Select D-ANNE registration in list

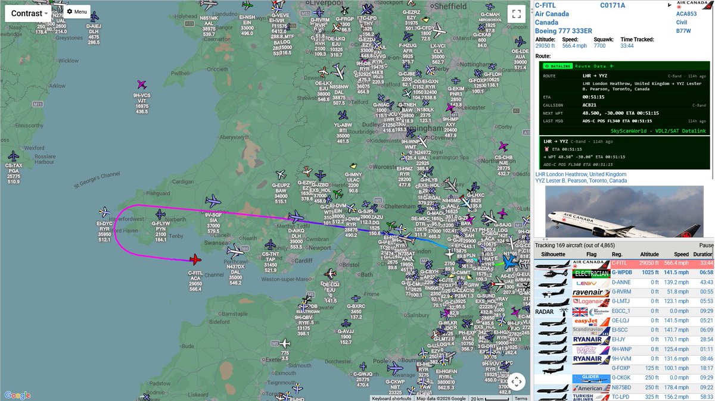tap(621, 283)
